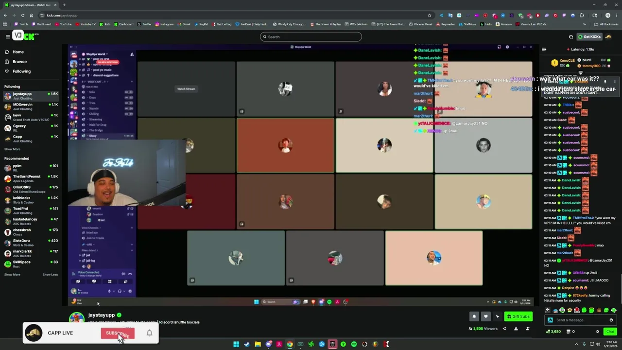622x350 pixels.
Task: Open Capp Just Chatting channel
Action: 31,139
